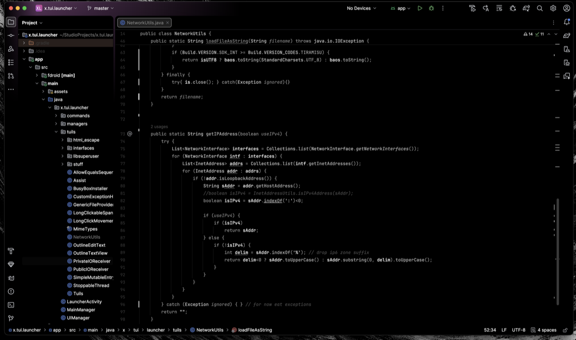Open Search Everywhere magnifier
Viewport: 576px width, 340px height.
pos(540,8)
